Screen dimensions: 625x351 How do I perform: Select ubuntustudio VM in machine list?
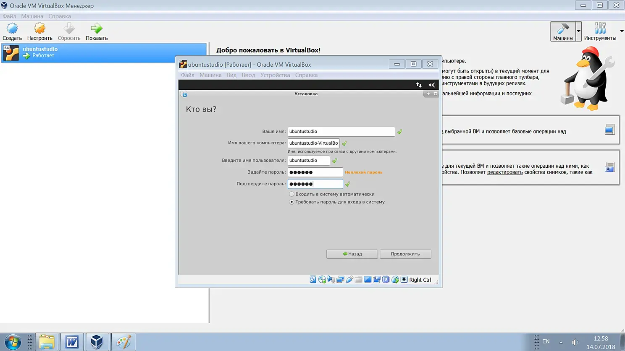[x=104, y=53]
